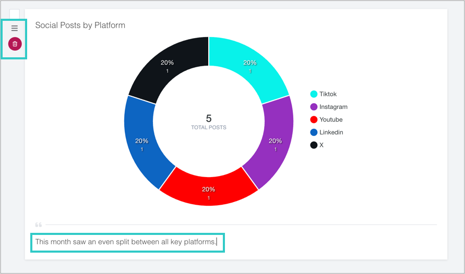
Task: Click the red Youtube legend dot
Action: (x=314, y=119)
